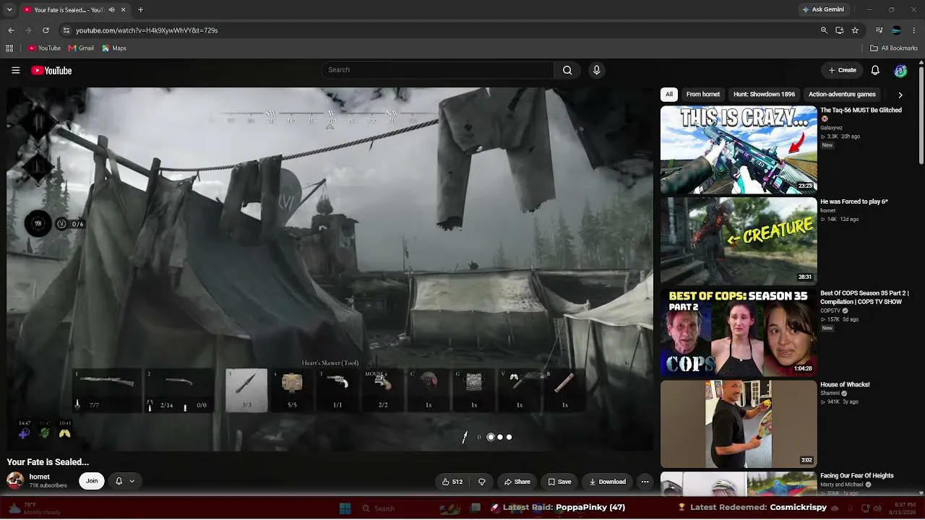Open the 'He was Forced to play 6*' thumbnail
Image resolution: width=925 pixels, height=520 pixels.
point(739,241)
